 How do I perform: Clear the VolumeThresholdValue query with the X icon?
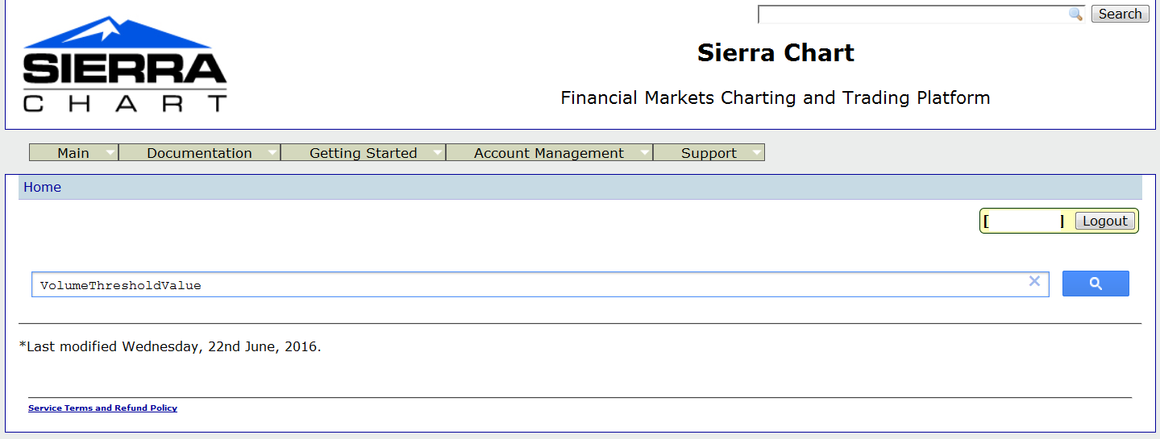1034,281
